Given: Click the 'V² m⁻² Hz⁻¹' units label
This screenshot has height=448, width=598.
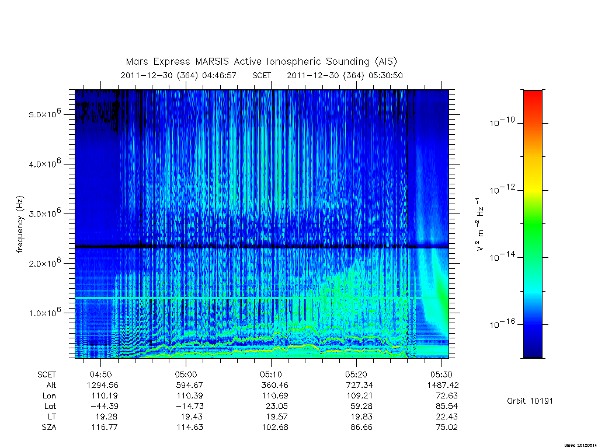Looking at the screenshot, I should pos(479,224).
